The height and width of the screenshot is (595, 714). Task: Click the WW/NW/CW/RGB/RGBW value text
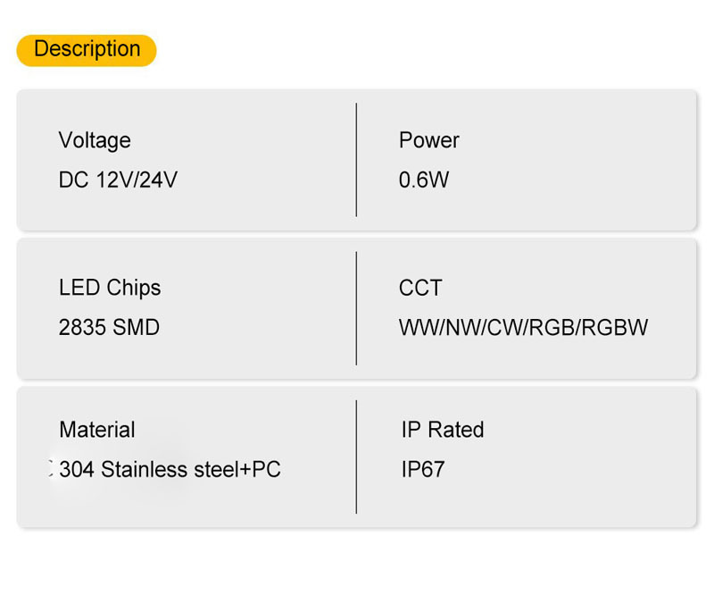[x=523, y=328]
